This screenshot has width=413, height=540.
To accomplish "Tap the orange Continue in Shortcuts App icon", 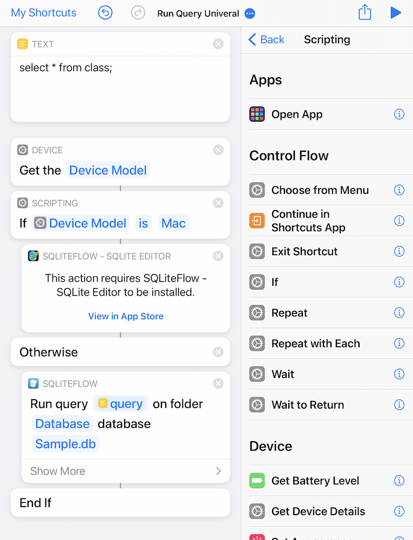I will point(257,220).
